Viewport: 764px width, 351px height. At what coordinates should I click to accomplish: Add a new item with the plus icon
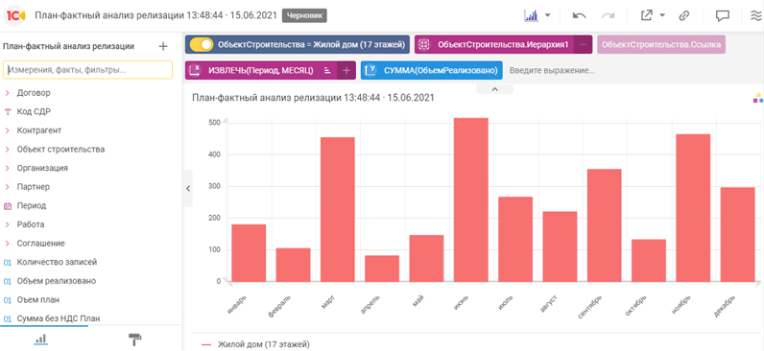163,46
